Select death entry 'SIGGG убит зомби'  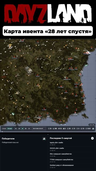click(57, 148)
